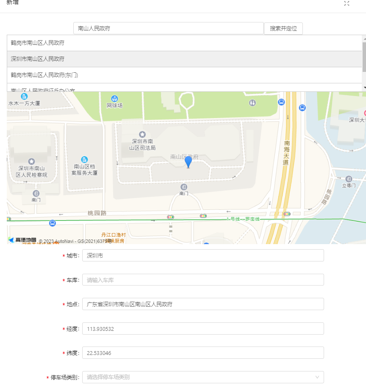Click the 深圳市南山区人民检察院 star icon
The image size is (366, 385).
[x=31, y=161]
